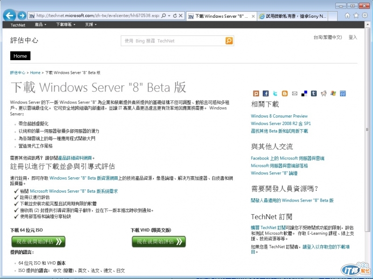Open a new blank tab
373x279 pixels.
[x=332, y=16]
